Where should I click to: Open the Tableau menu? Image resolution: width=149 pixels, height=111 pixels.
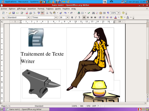click(x=50, y=9)
